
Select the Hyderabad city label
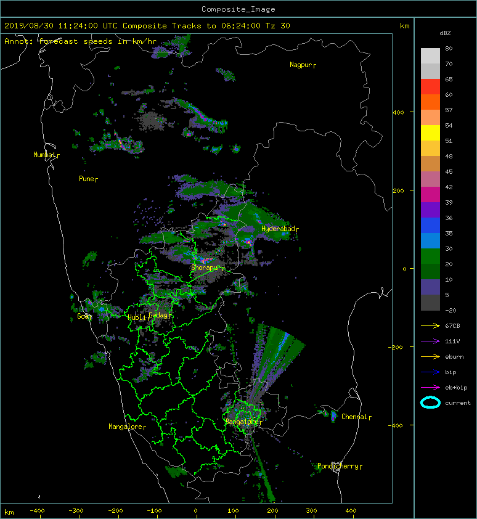tap(280, 229)
